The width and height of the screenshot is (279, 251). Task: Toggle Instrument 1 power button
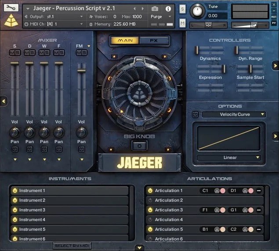(15, 191)
